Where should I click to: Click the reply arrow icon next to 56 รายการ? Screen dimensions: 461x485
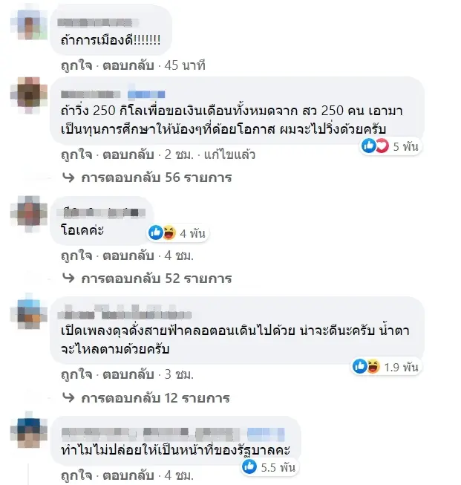pyautogui.click(x=68, y=178)
